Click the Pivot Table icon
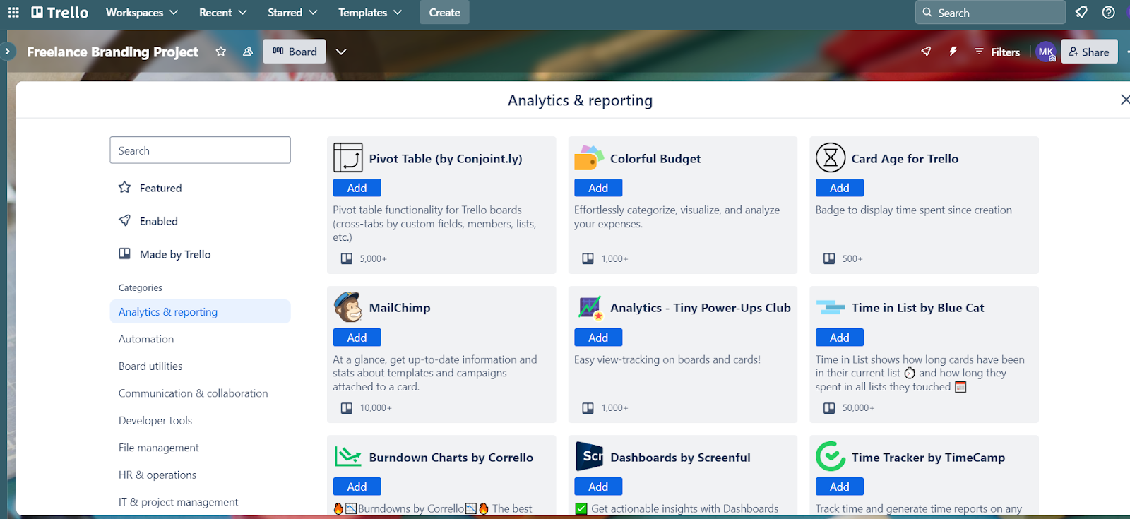 click(x=347, y=157)
